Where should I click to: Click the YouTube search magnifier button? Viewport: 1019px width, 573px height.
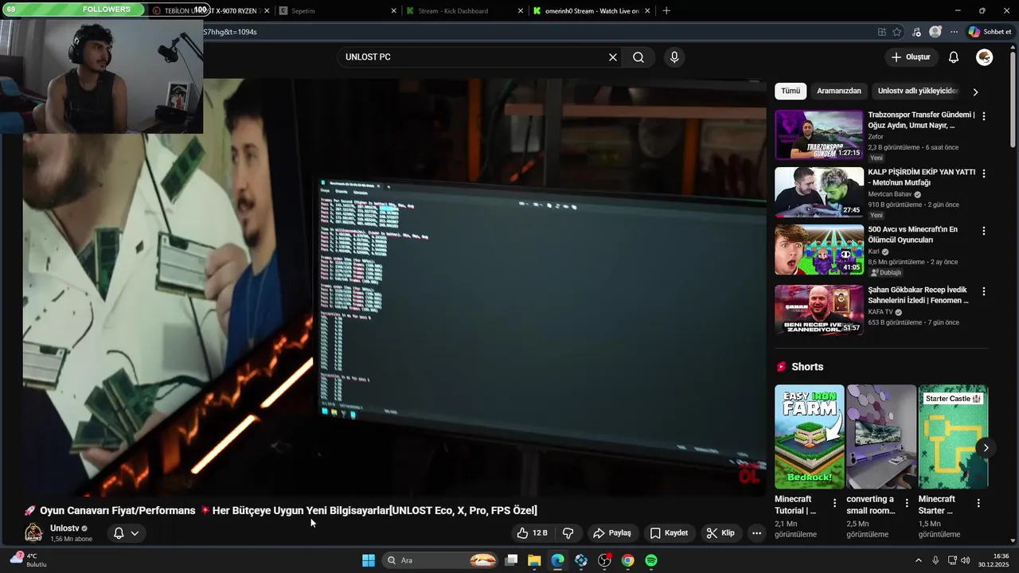pos(638,57)
